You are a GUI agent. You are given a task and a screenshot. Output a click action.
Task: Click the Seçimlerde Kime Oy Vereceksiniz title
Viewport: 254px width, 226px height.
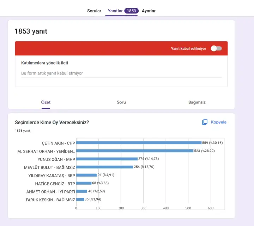[x=52, y=123]
